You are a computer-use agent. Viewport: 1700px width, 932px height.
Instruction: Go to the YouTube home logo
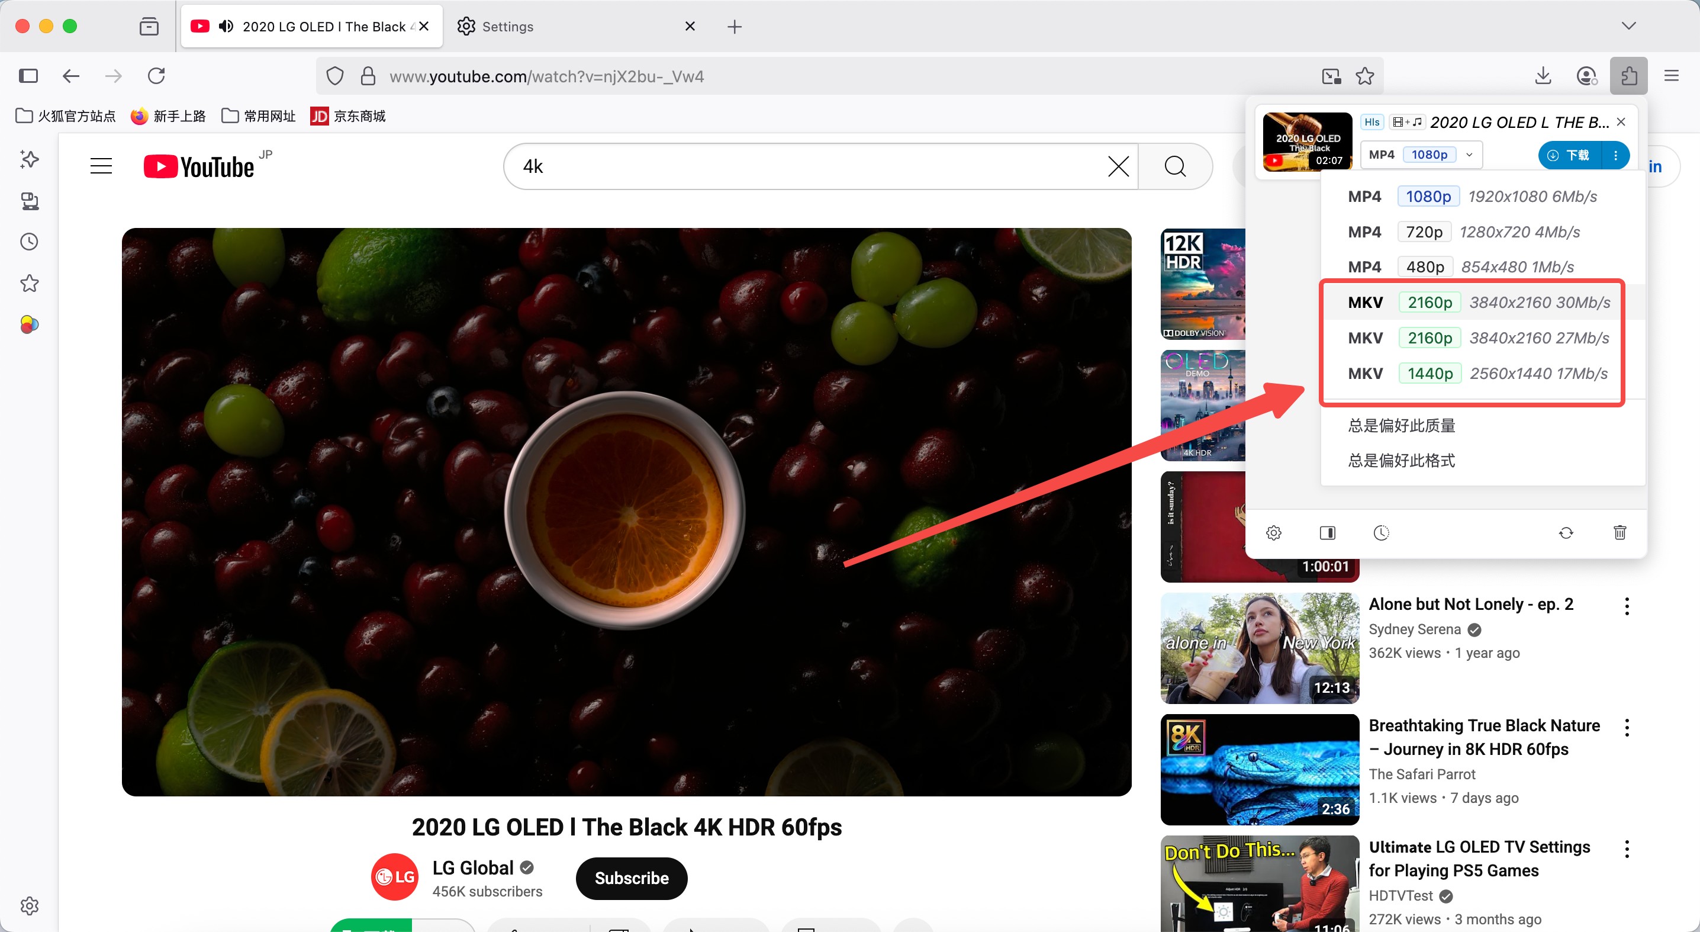[x=199, y=166]
